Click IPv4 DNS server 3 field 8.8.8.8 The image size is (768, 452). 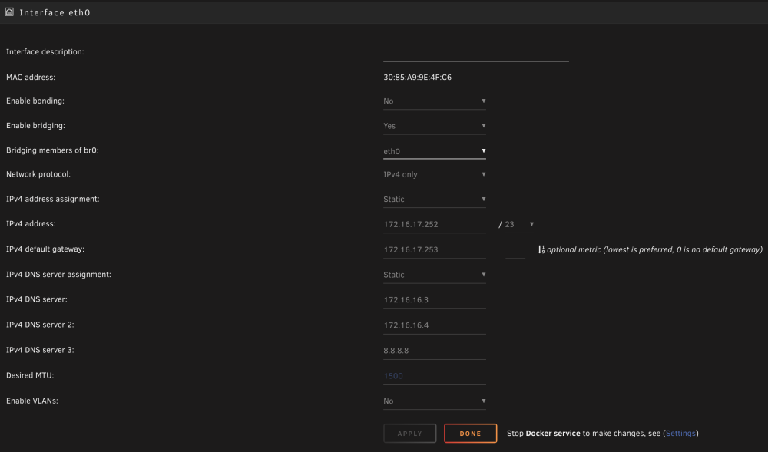click(x=435, y=351)
